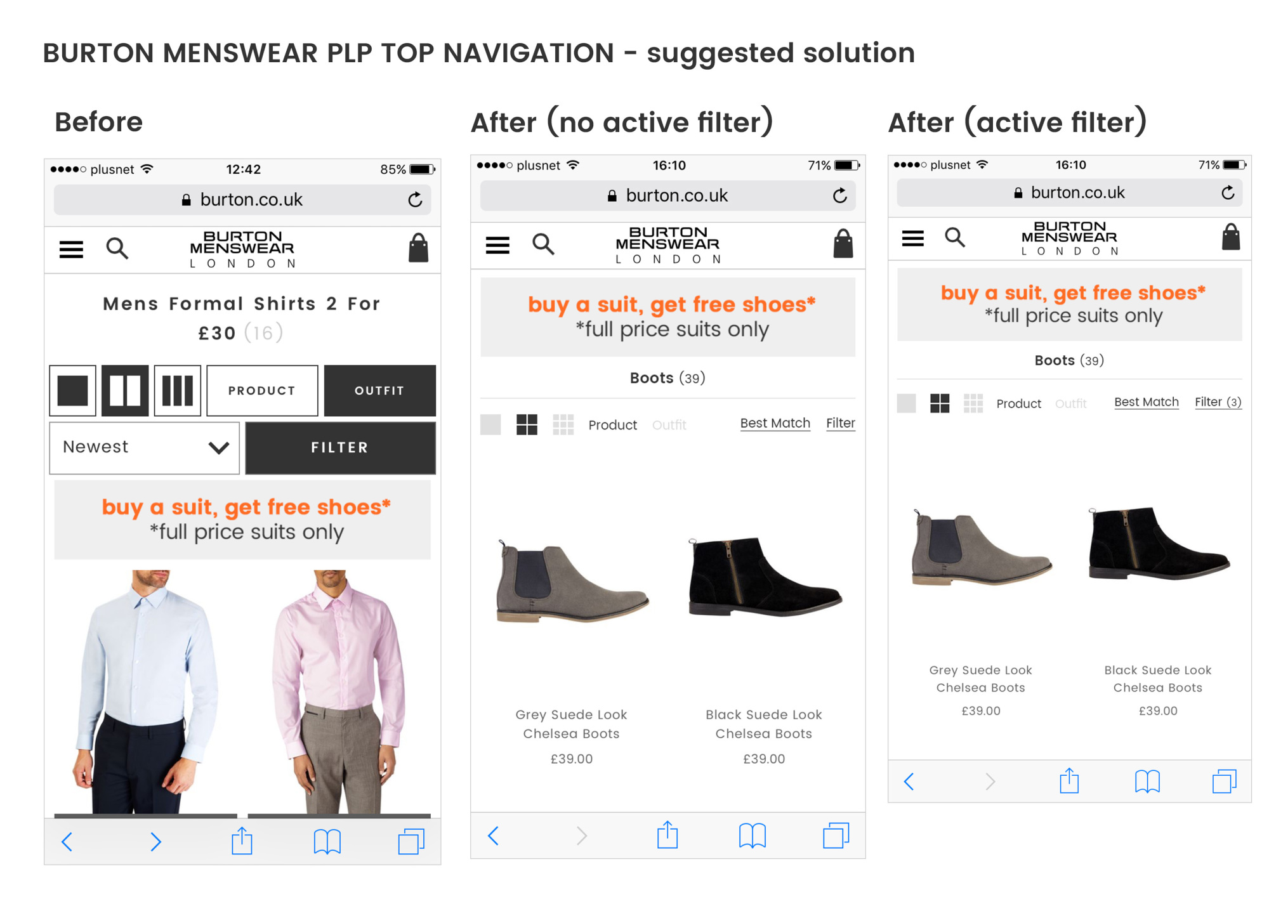Tap suit promo banner in no-active-filter mockup
Screen dimensions: 1269x897
click(x=668, y=317)
